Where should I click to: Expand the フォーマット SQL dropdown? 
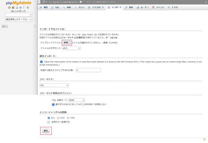click(x=54, y=85)
